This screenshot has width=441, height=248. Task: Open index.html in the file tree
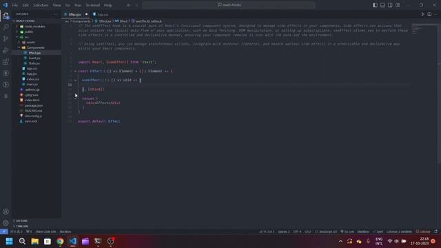32,100
